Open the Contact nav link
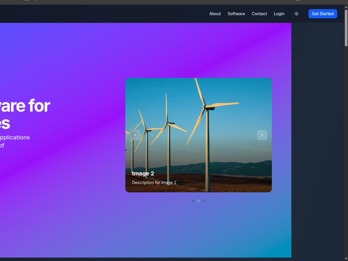Viewport: 348px width, 261px height. click(x=259, y=14)
